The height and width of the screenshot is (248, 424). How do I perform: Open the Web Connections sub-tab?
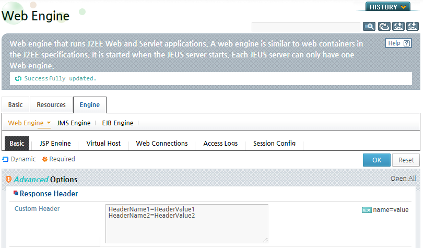(x=162, y=144)
